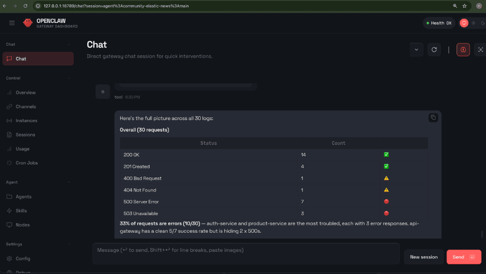Toggle the thinking brain button
This screenshot has width=486, height=274.
click(x=463, y=49)
